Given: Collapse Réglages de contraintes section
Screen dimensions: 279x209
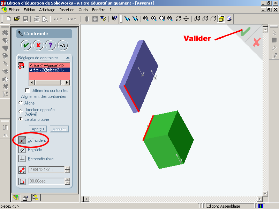Looking at the screenshot, I should point(68,58).
